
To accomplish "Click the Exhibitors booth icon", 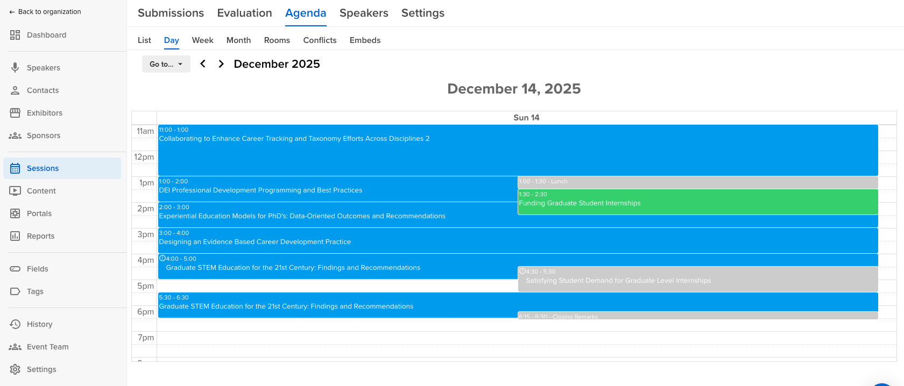I will [x=15, y=113].
